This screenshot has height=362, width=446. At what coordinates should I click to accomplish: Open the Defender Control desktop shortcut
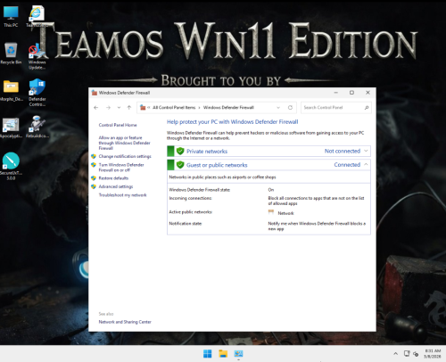click(x=37, y=92)
